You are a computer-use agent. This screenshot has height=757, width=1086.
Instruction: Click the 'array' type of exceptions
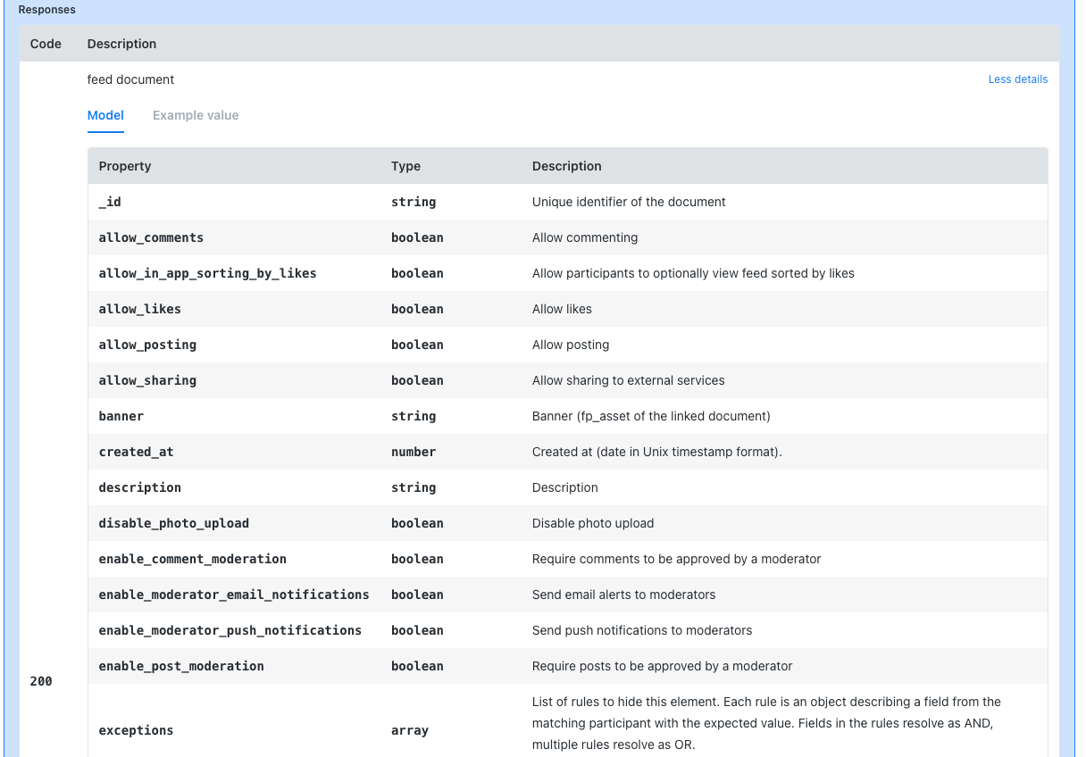pos(410,730)
